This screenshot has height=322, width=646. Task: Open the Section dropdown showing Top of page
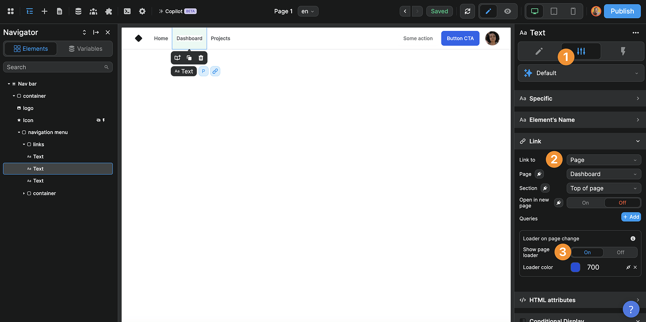(x=603, y=188)
